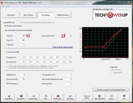Click the Fan throttle control settings label
The width and height of the screenshot is (133, 103).
pos(13,26)
